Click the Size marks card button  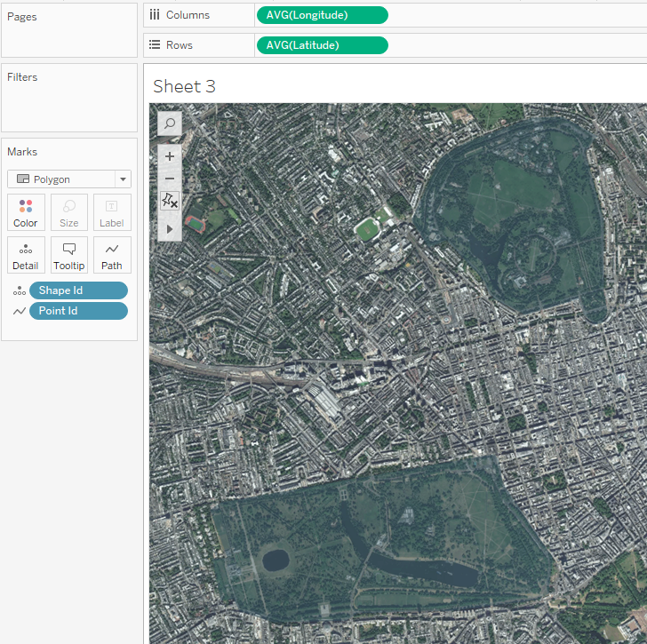[x=69, y=212]
